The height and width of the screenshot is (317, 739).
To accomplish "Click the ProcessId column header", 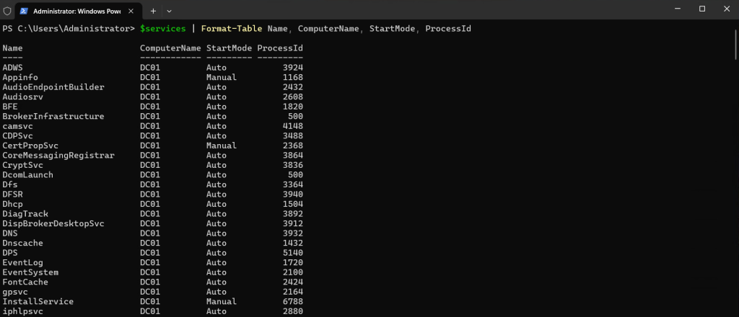I will [279, 48].
